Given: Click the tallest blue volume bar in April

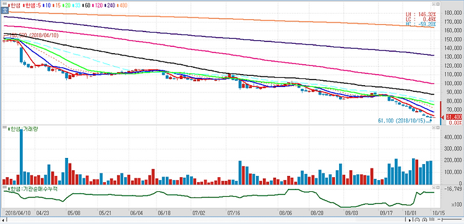Looking at the screenshot, I should (x=21, y=157).
